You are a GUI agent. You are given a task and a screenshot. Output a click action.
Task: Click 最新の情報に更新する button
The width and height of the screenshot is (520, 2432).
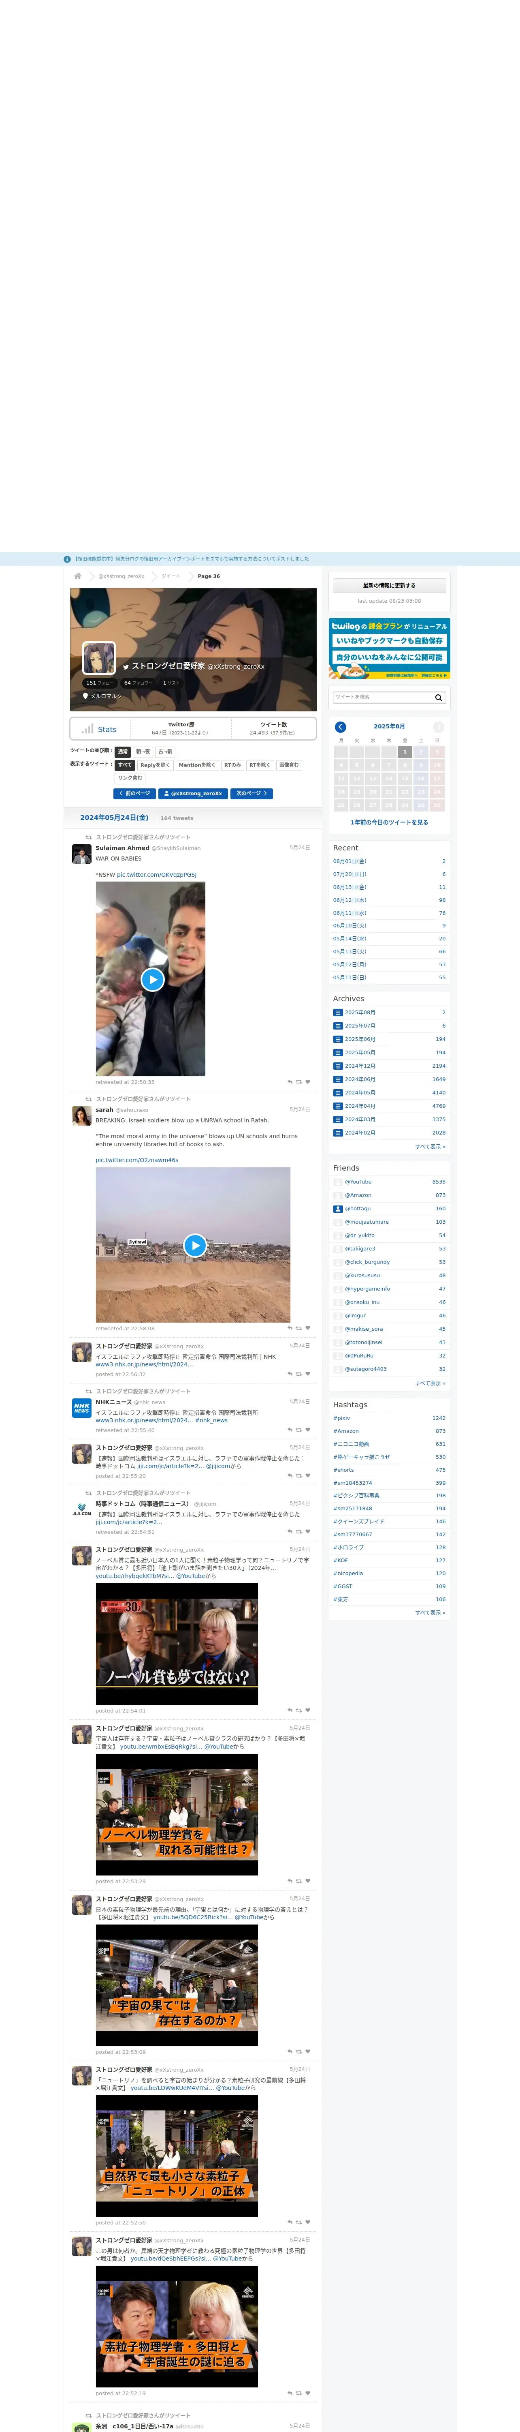pyautogui.click(x=390, y=585)
